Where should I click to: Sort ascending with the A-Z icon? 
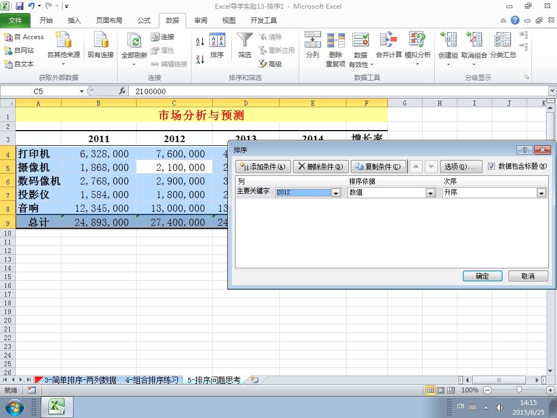200,41
